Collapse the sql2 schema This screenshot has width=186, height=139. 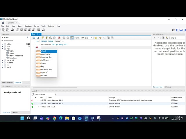coord(2,49)
